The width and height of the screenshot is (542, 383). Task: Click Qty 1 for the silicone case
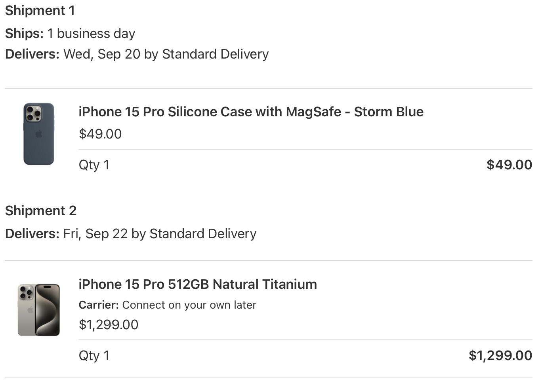[94, 165]
